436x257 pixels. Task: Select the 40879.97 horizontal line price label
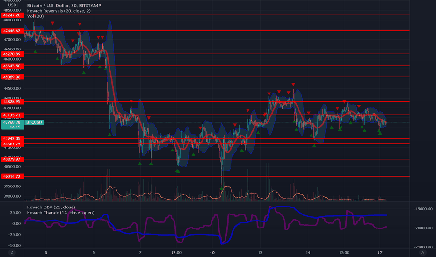(x=13, y=159)
